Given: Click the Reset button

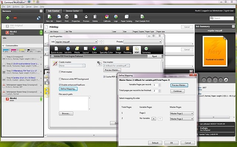Looking at the screenshot, I should (154, 56).
